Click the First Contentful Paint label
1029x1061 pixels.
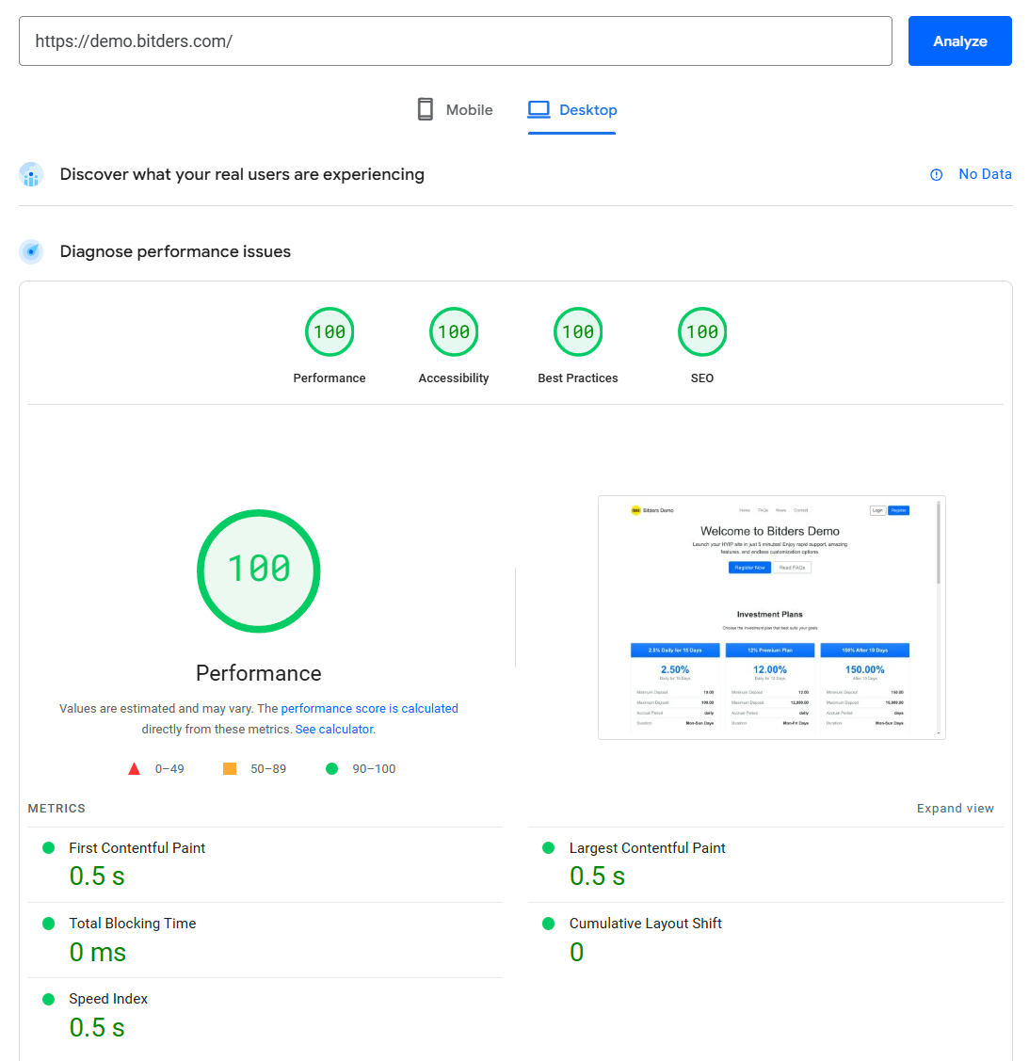[137, 848]
